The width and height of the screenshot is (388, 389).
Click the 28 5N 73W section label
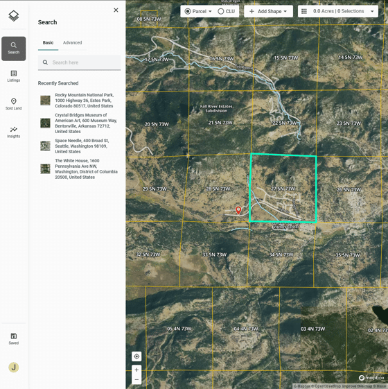[x=218, y=189]
